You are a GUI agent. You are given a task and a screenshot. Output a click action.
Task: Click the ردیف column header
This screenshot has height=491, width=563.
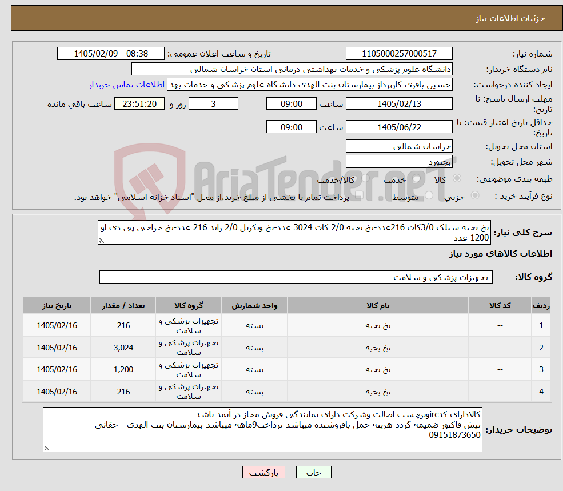(x=541, y=305)
